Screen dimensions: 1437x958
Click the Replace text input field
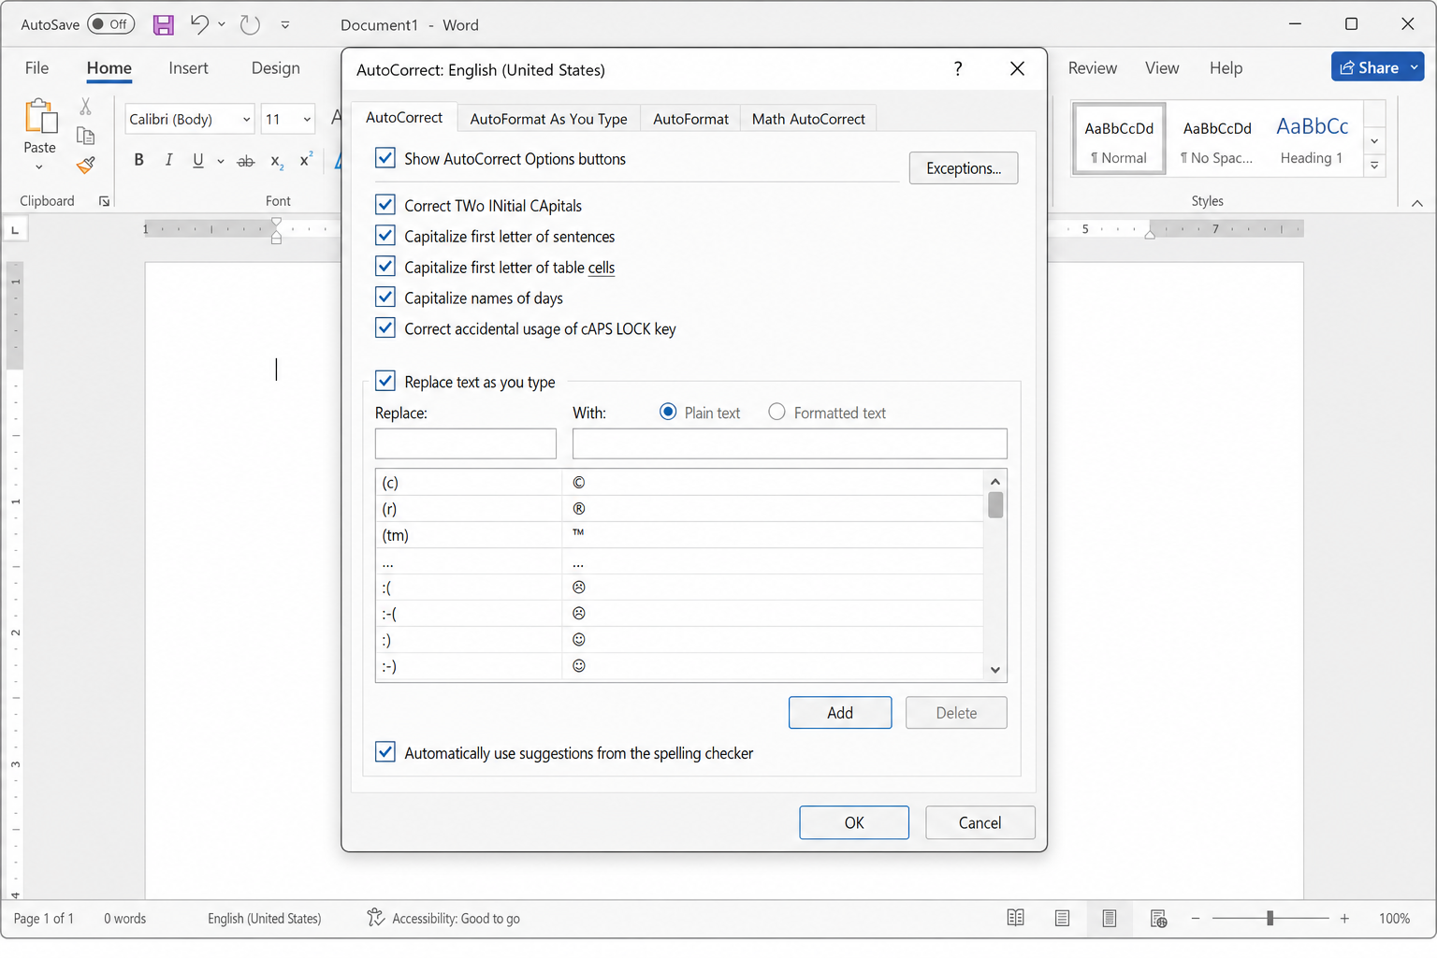click(x=466, y=443)
